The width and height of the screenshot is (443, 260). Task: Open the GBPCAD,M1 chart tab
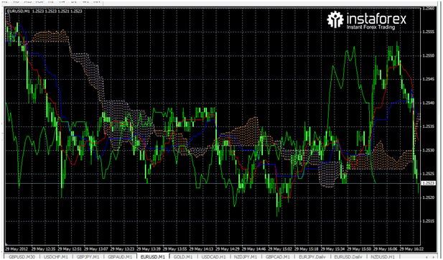pos(278,256)
